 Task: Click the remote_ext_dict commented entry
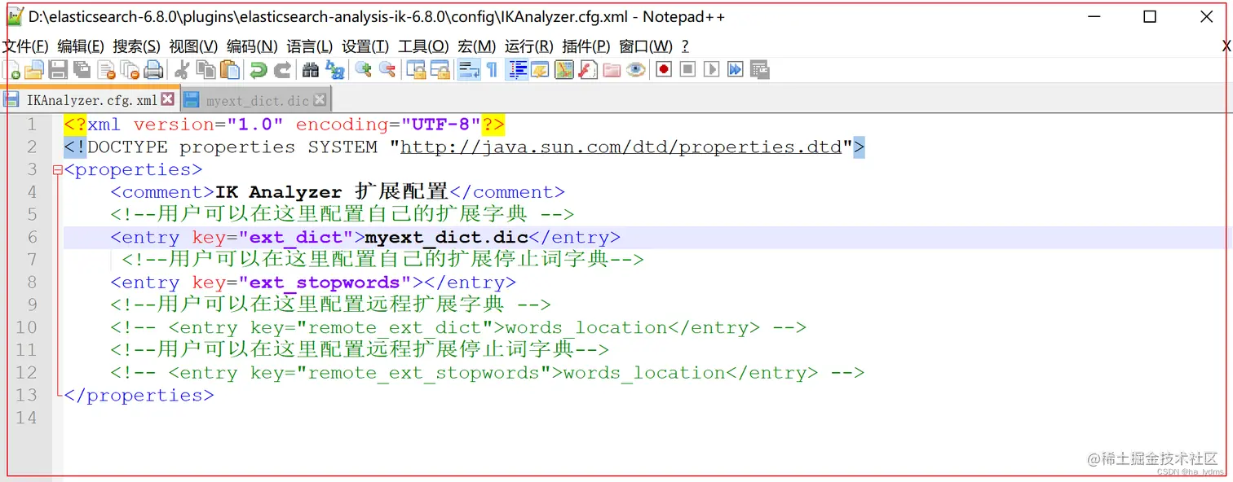pos(458,328)
